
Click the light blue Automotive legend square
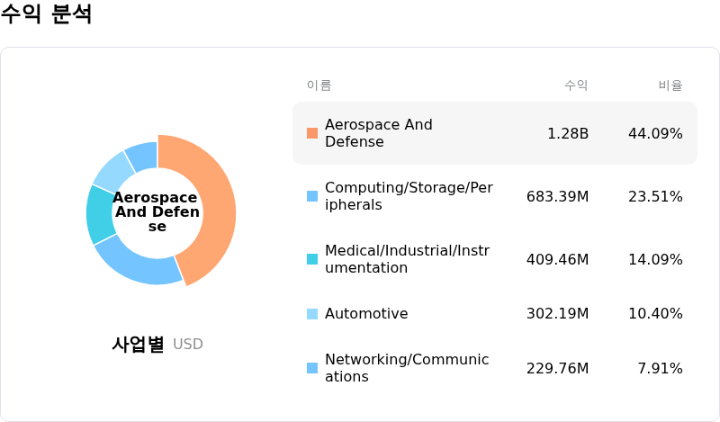312,314
